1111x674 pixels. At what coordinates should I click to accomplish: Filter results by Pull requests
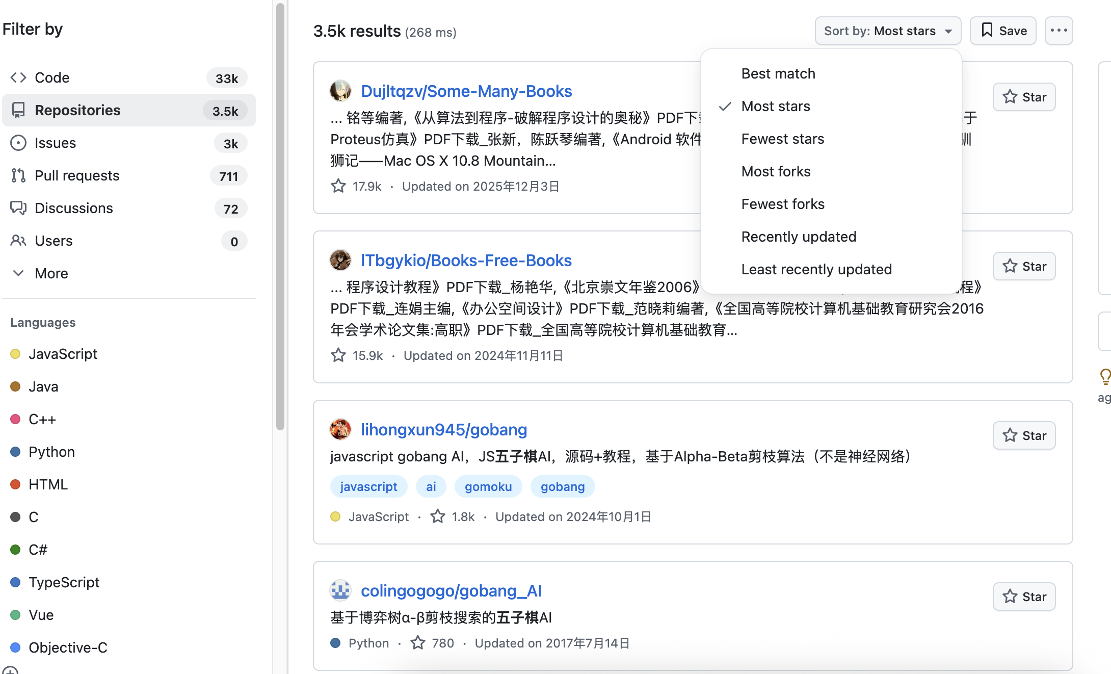[x=129, y=175]
